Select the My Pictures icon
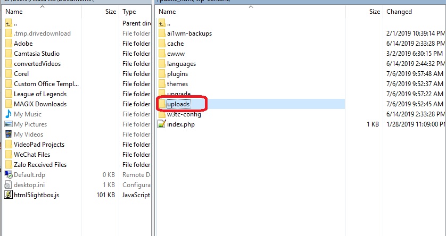Screen dimensions: 446x236 click(x=9, y=124)
